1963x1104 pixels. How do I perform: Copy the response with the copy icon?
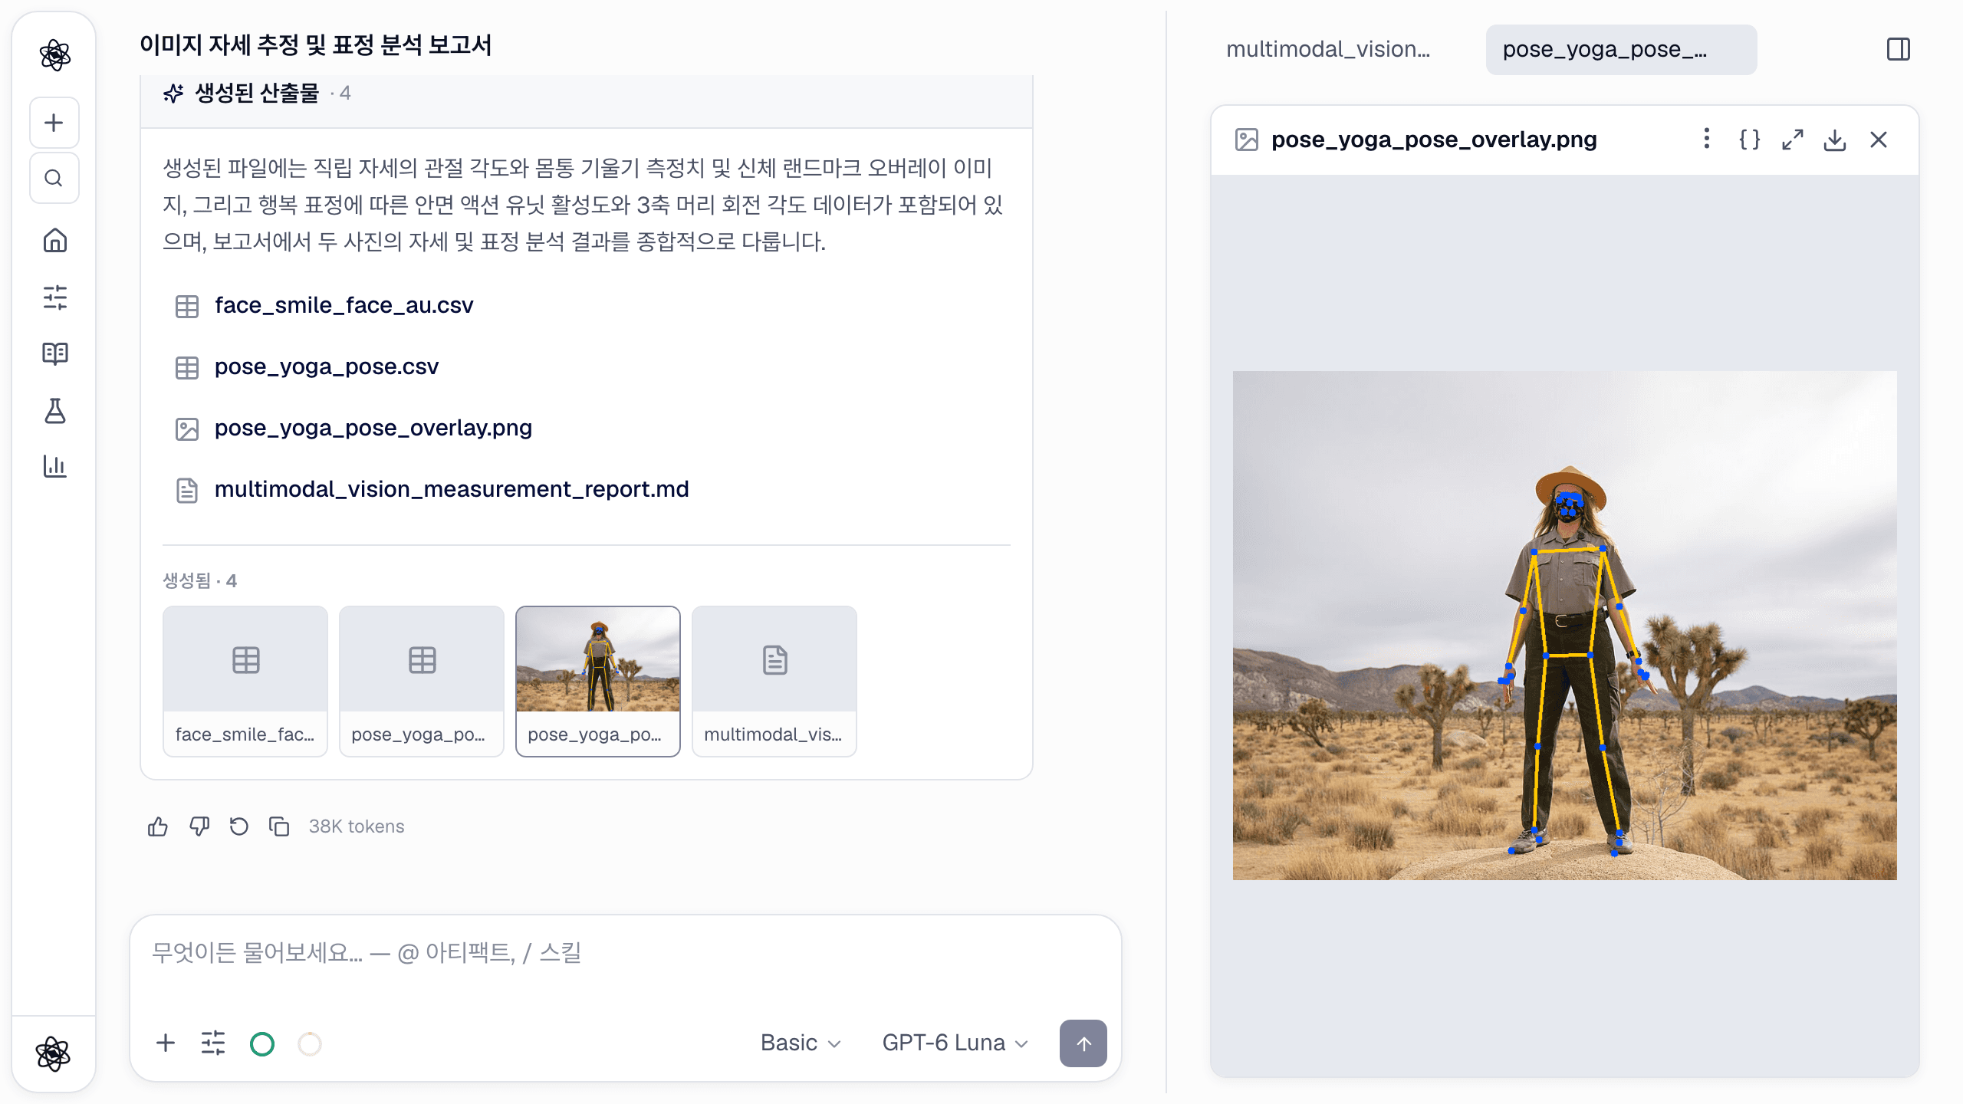[x=279, y=826]
